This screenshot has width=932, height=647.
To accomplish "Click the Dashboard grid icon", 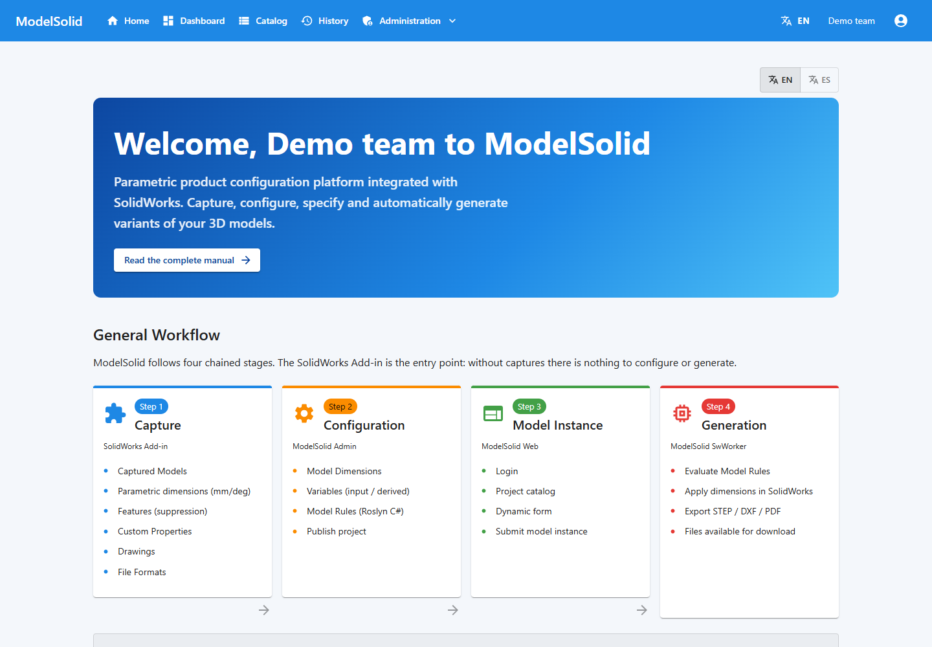I will [x=168, y=21].
